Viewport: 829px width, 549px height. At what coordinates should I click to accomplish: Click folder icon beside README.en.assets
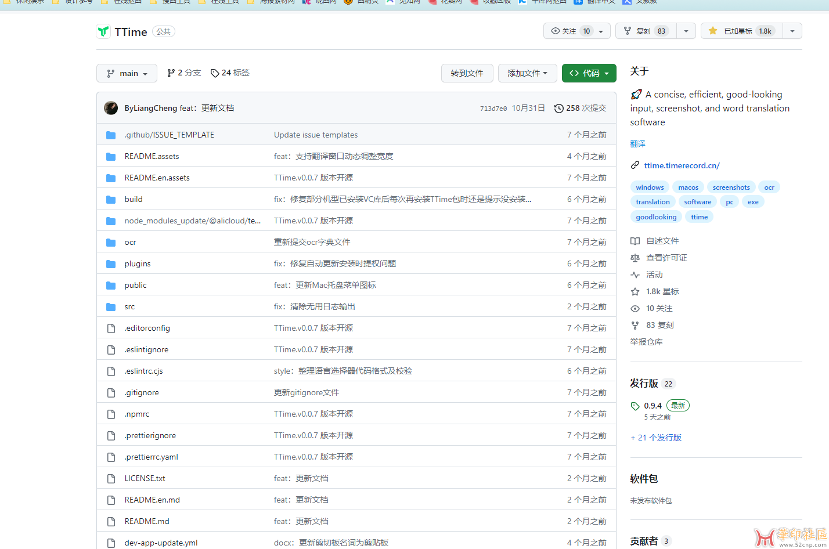point(111,178)
